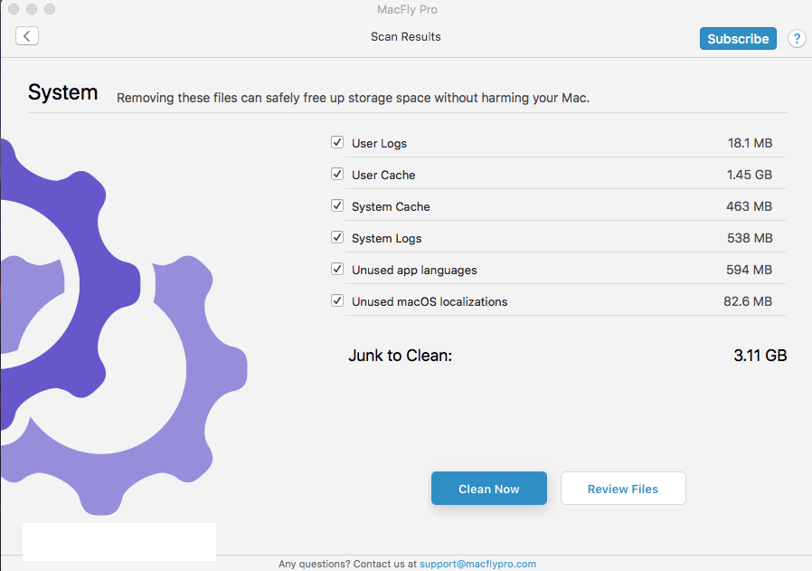Click the Subscribe button
Viewport: 812px width, 571px height.
[738, 39]
